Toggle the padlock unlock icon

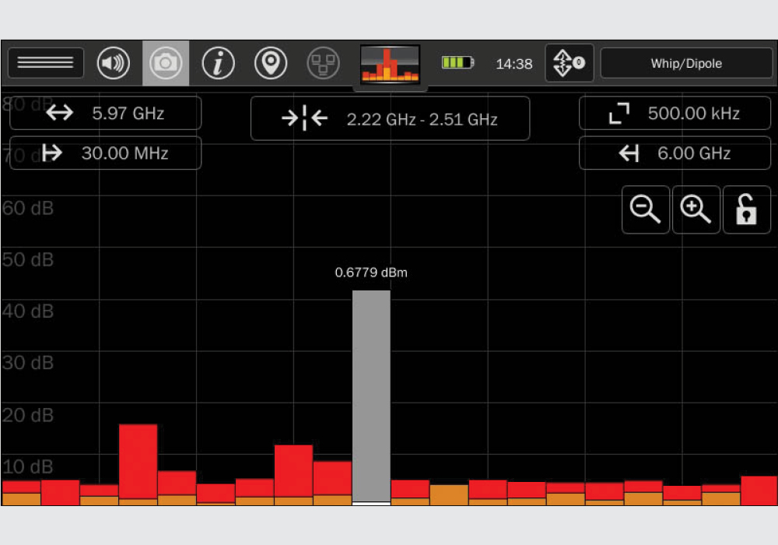coord(747,210)
